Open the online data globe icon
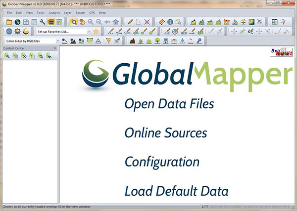The height and width of the screenshot is (211, 297). (x=17, y=22)
